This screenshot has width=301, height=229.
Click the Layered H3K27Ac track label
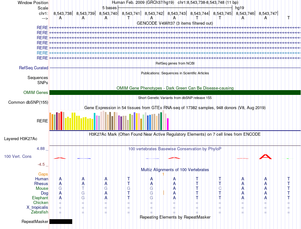coord(21,139)
